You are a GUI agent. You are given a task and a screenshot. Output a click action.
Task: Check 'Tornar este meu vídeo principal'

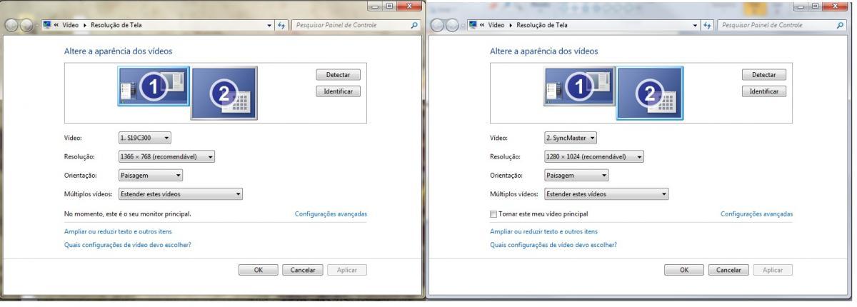click(x=493, y=214)
